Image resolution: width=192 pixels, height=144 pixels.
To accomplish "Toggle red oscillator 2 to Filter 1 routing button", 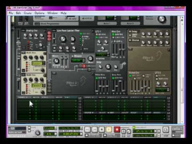I will point(49,36).
